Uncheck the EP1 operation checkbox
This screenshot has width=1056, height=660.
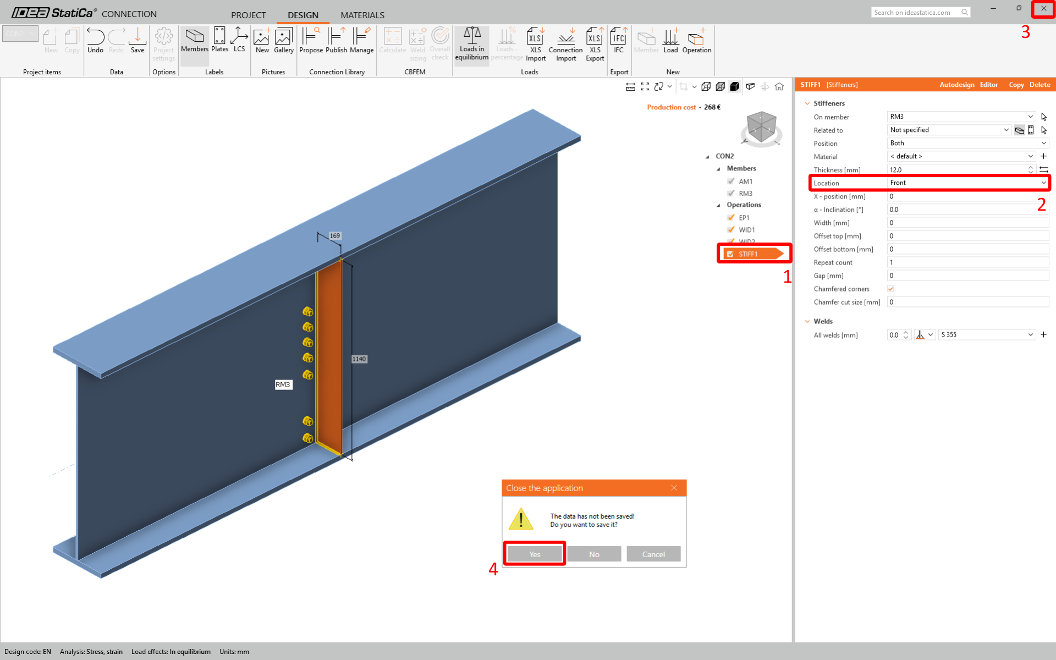pyautogui.click(x=731, y=217)
